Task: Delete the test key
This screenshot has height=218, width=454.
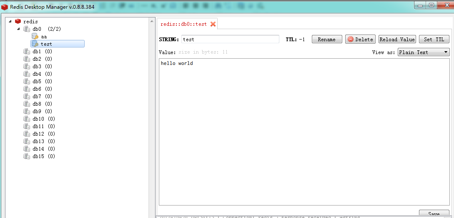Action: 360,40
